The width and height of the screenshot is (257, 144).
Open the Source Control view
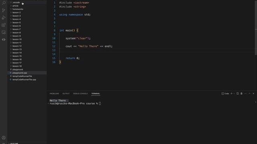point(4,10)
